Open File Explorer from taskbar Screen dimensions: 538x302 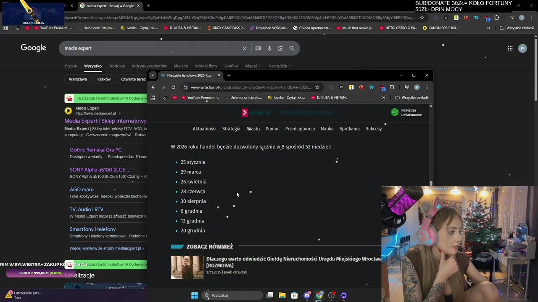click(x=282, y=295)
